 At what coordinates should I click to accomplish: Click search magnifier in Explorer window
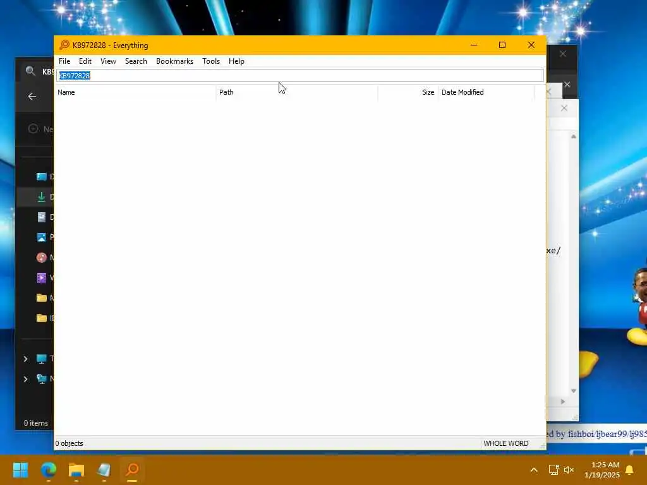[30, 71]
